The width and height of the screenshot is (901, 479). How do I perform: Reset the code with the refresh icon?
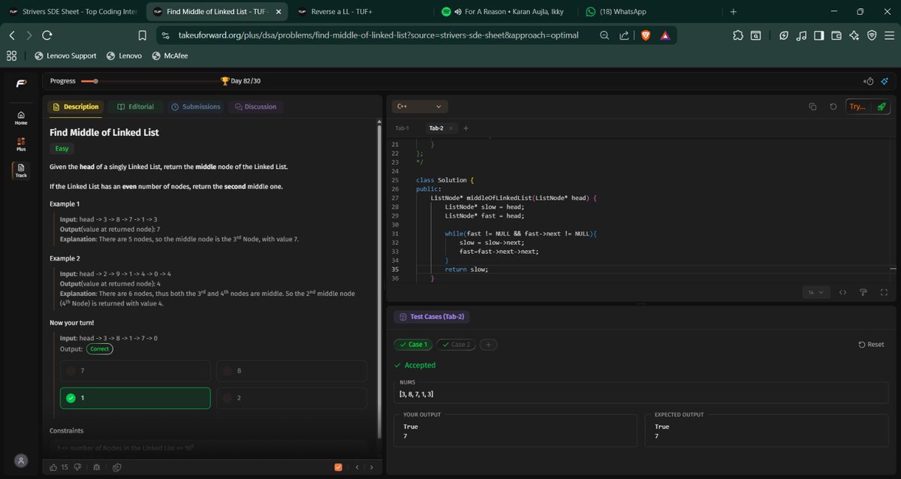point(833,107)
